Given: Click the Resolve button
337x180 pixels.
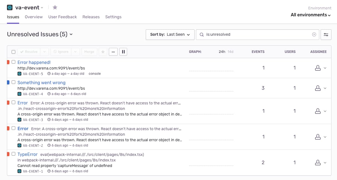Looking at the screenshot, I should click(x=29, y=52).
